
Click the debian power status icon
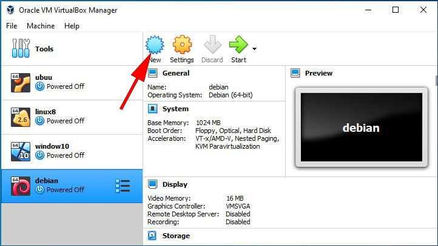pyautogui.click(x=39, y=190)
